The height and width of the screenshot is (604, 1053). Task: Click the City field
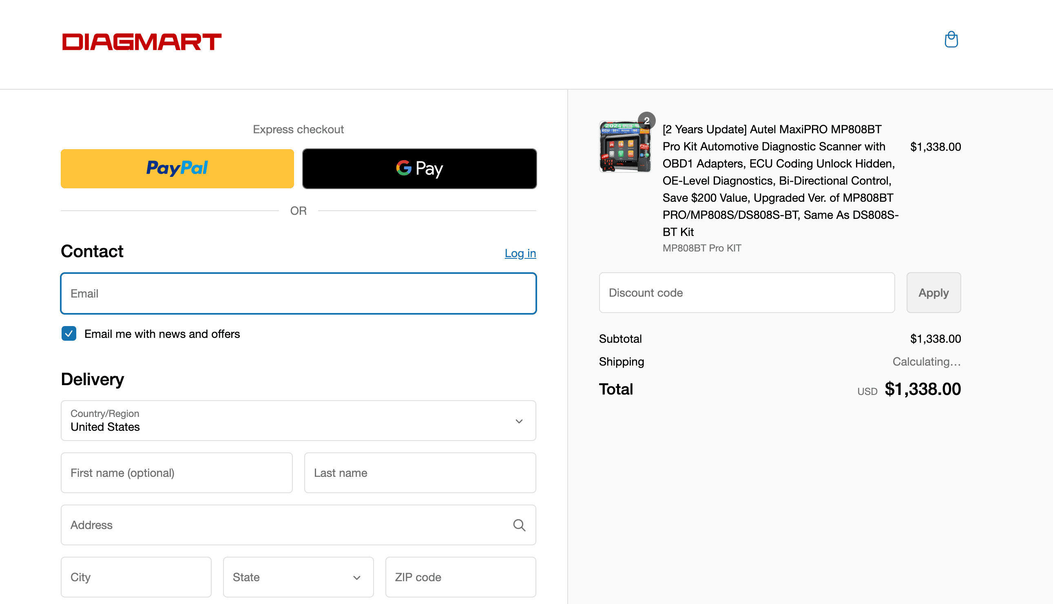[x=136, y=577]
